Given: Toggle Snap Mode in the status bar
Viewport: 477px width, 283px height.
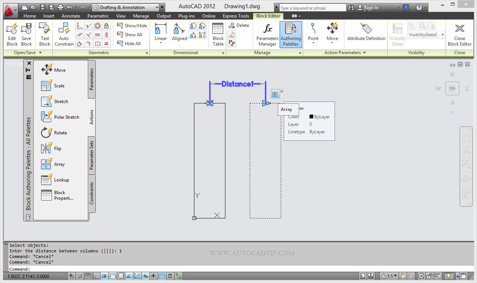Looking at the screenshot, I should click(x=80, y=276).
